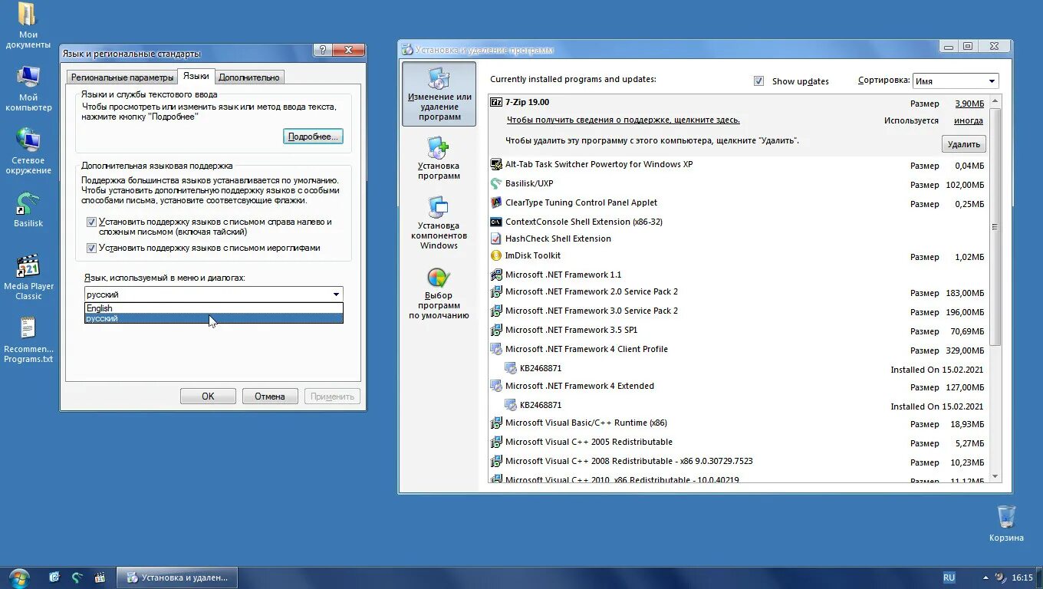This screenshot has height=589, width=1043.
Task: Click the HashCheck Shell Extension icon
Action: click(496, 239)
